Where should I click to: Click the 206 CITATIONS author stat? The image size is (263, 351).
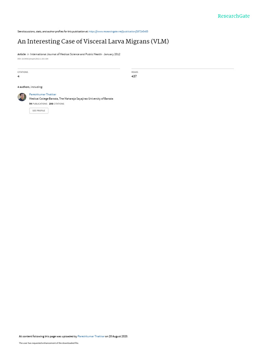tap(57, 104)
